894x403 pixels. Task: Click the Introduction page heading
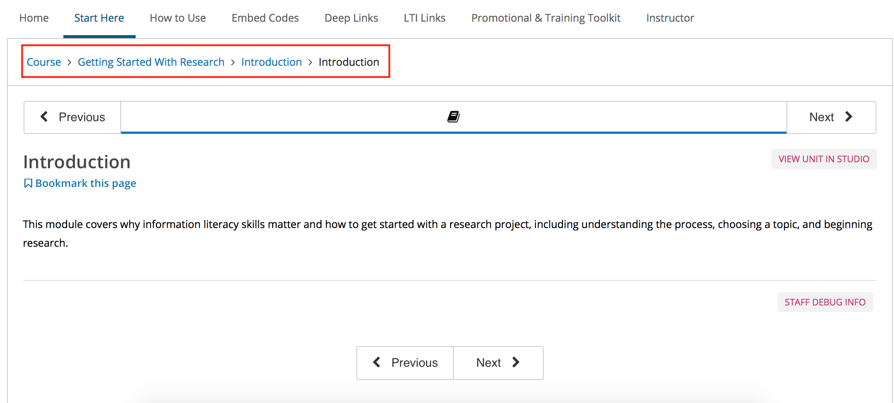[x=77, y=162]
